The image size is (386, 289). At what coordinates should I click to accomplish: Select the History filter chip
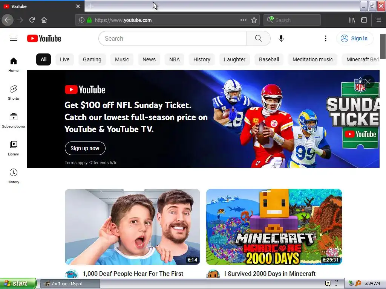[202, 59]
